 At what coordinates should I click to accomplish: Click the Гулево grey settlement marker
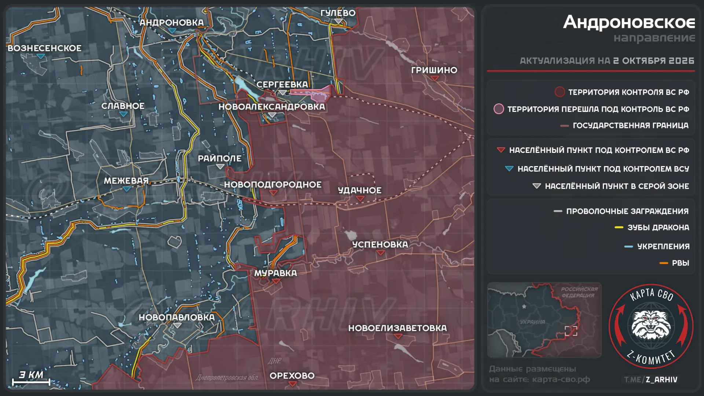[338, 22]
